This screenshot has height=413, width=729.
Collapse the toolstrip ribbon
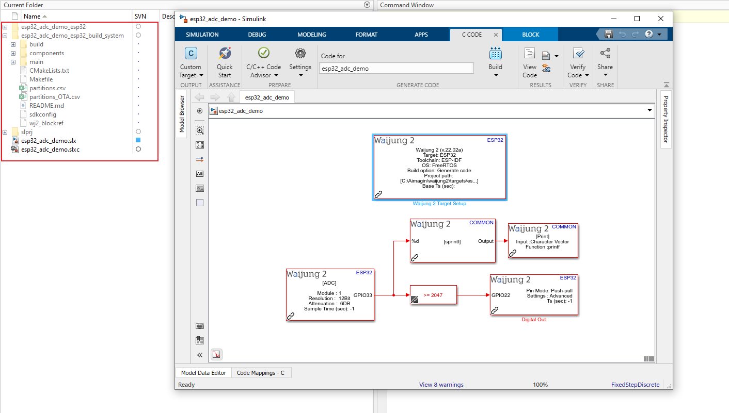666,85
